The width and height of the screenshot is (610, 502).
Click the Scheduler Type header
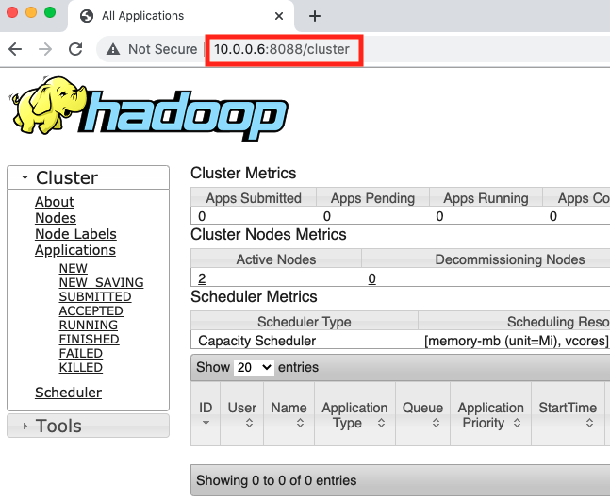[x=305, y=322]
